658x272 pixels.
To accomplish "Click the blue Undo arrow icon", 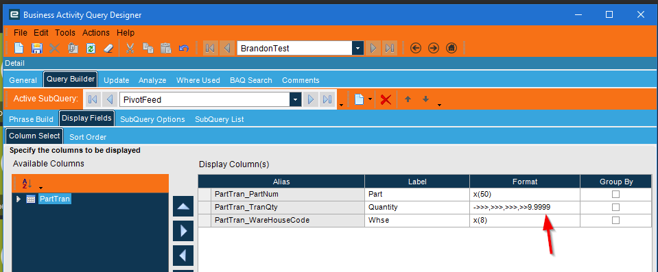I will pyautogui.click(x=183, y=48).
